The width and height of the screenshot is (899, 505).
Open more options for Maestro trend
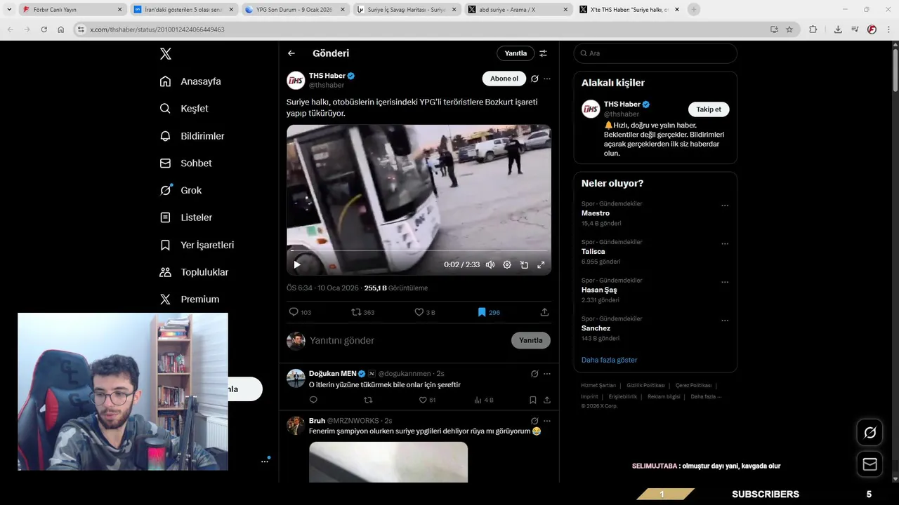coord(725,206)
